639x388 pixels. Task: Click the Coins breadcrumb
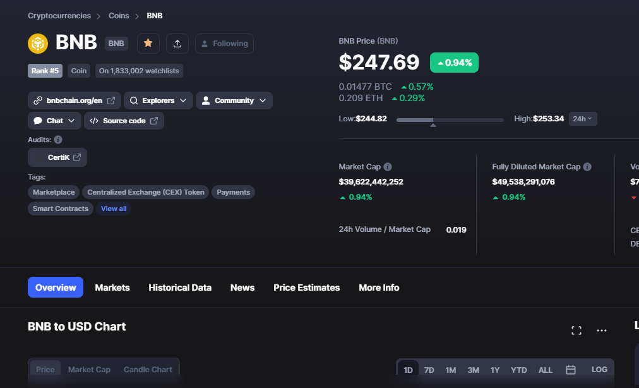pyautogui.click(x=119, y=16)
